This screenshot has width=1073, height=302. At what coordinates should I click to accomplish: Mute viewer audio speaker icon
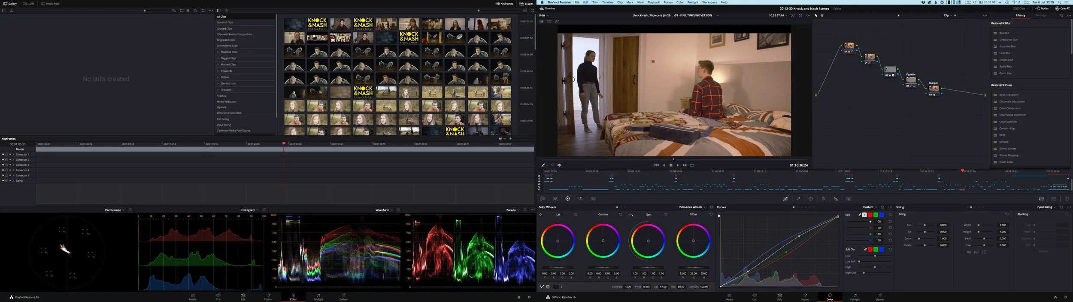click(x=559, y=165)
